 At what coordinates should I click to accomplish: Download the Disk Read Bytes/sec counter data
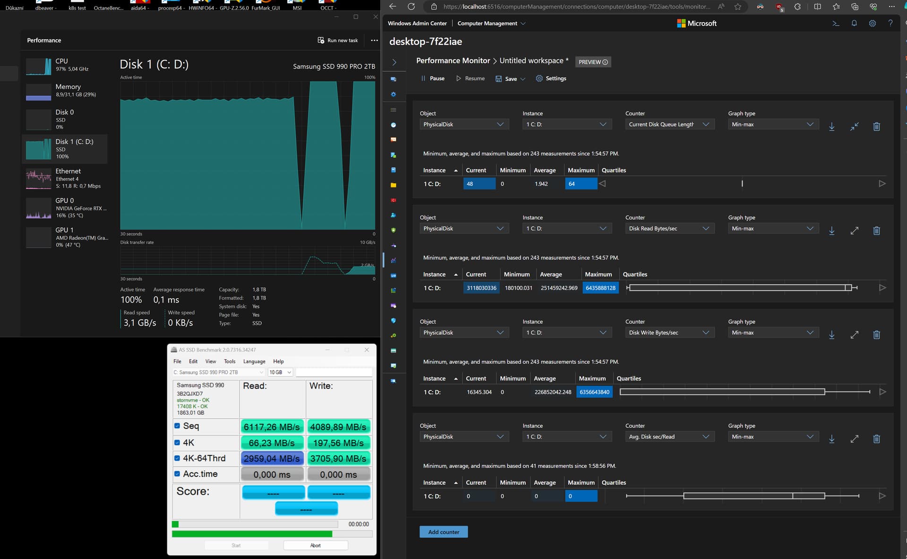(x=832, y=231)
